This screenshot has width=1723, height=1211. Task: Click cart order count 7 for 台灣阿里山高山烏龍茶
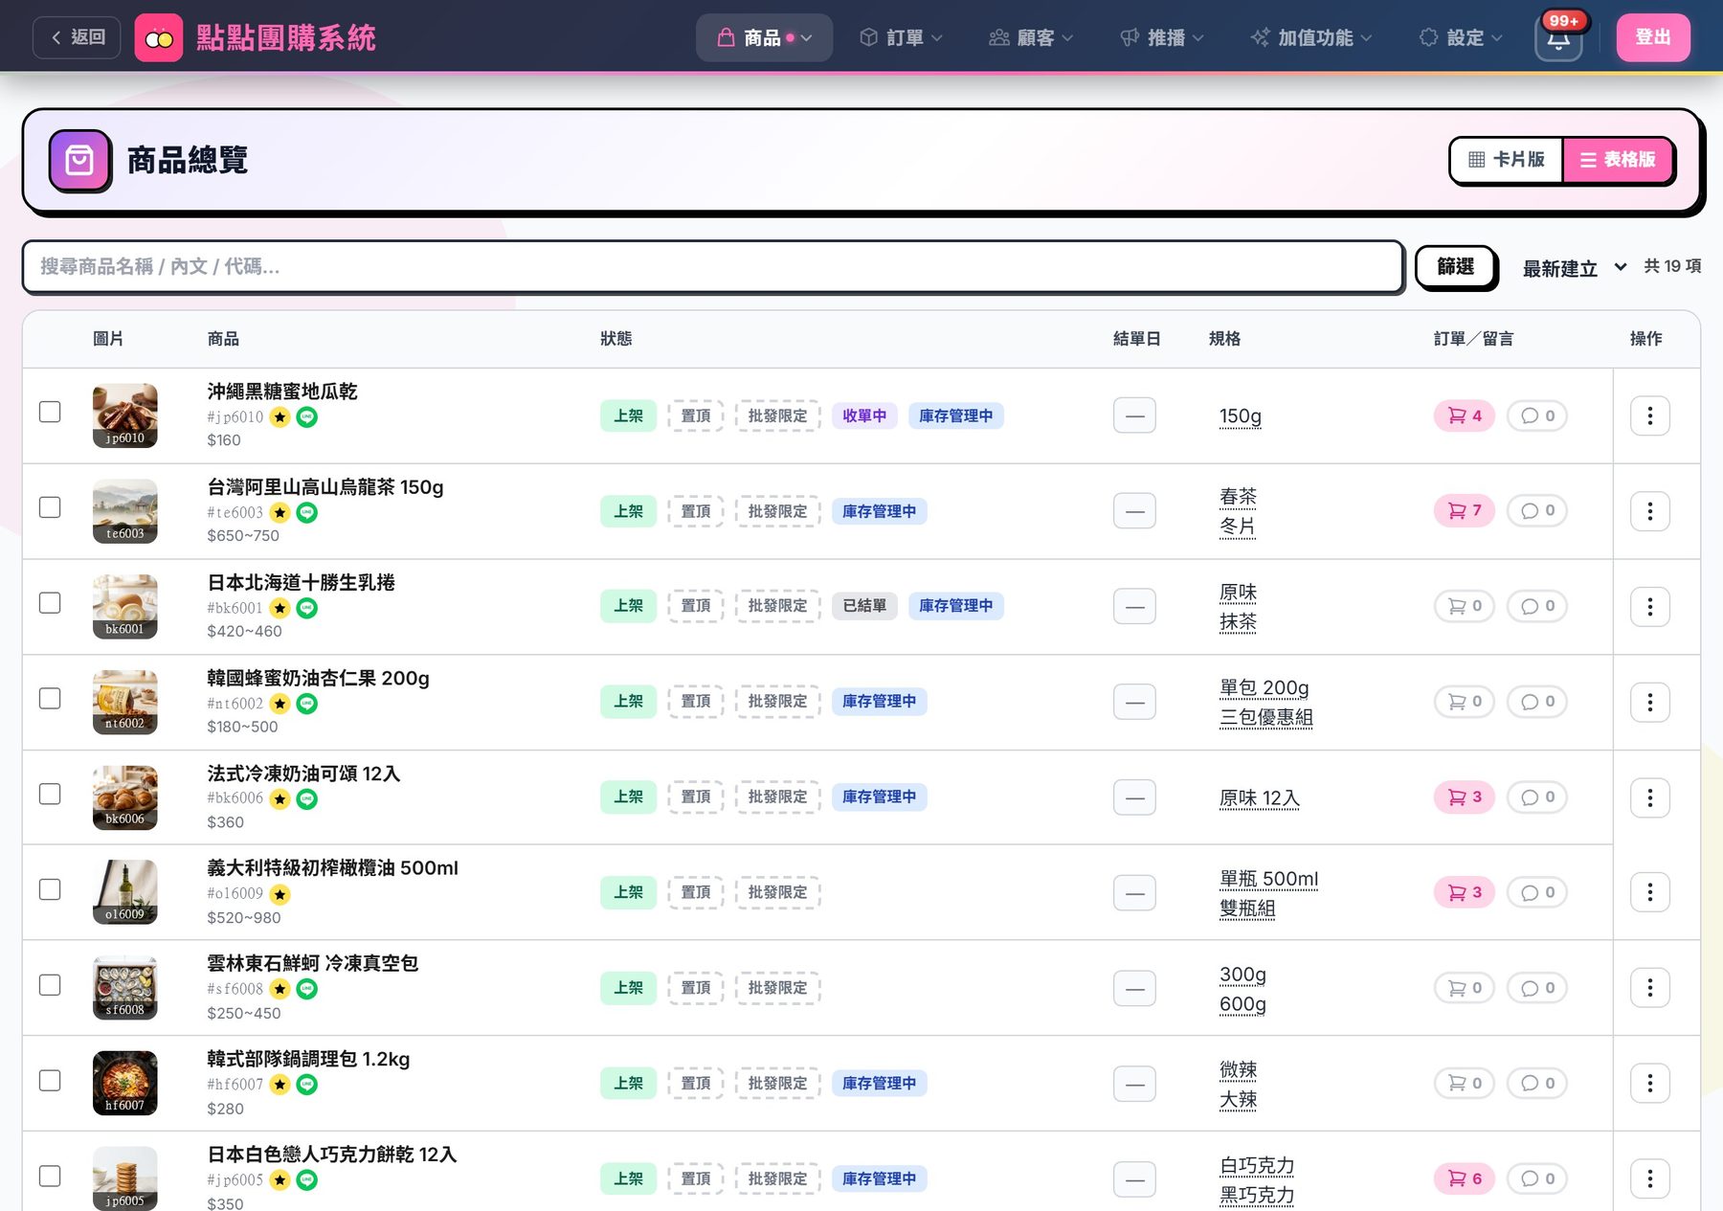(1464, 510)
